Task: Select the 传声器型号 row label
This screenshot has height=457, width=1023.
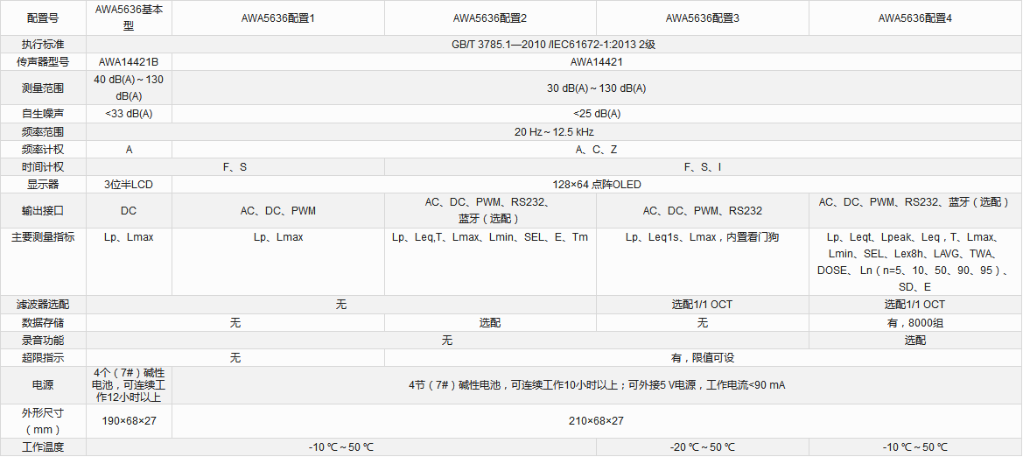Action: point(43,62)
